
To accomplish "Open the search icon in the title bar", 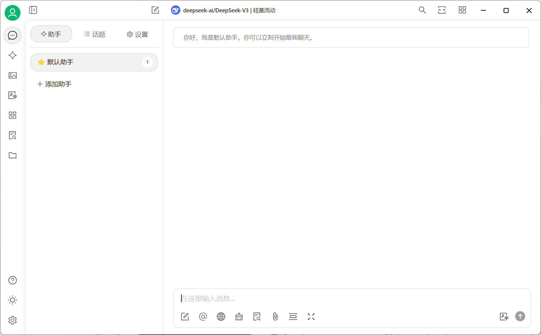I will pyautogui.click(x=422, y=10).
